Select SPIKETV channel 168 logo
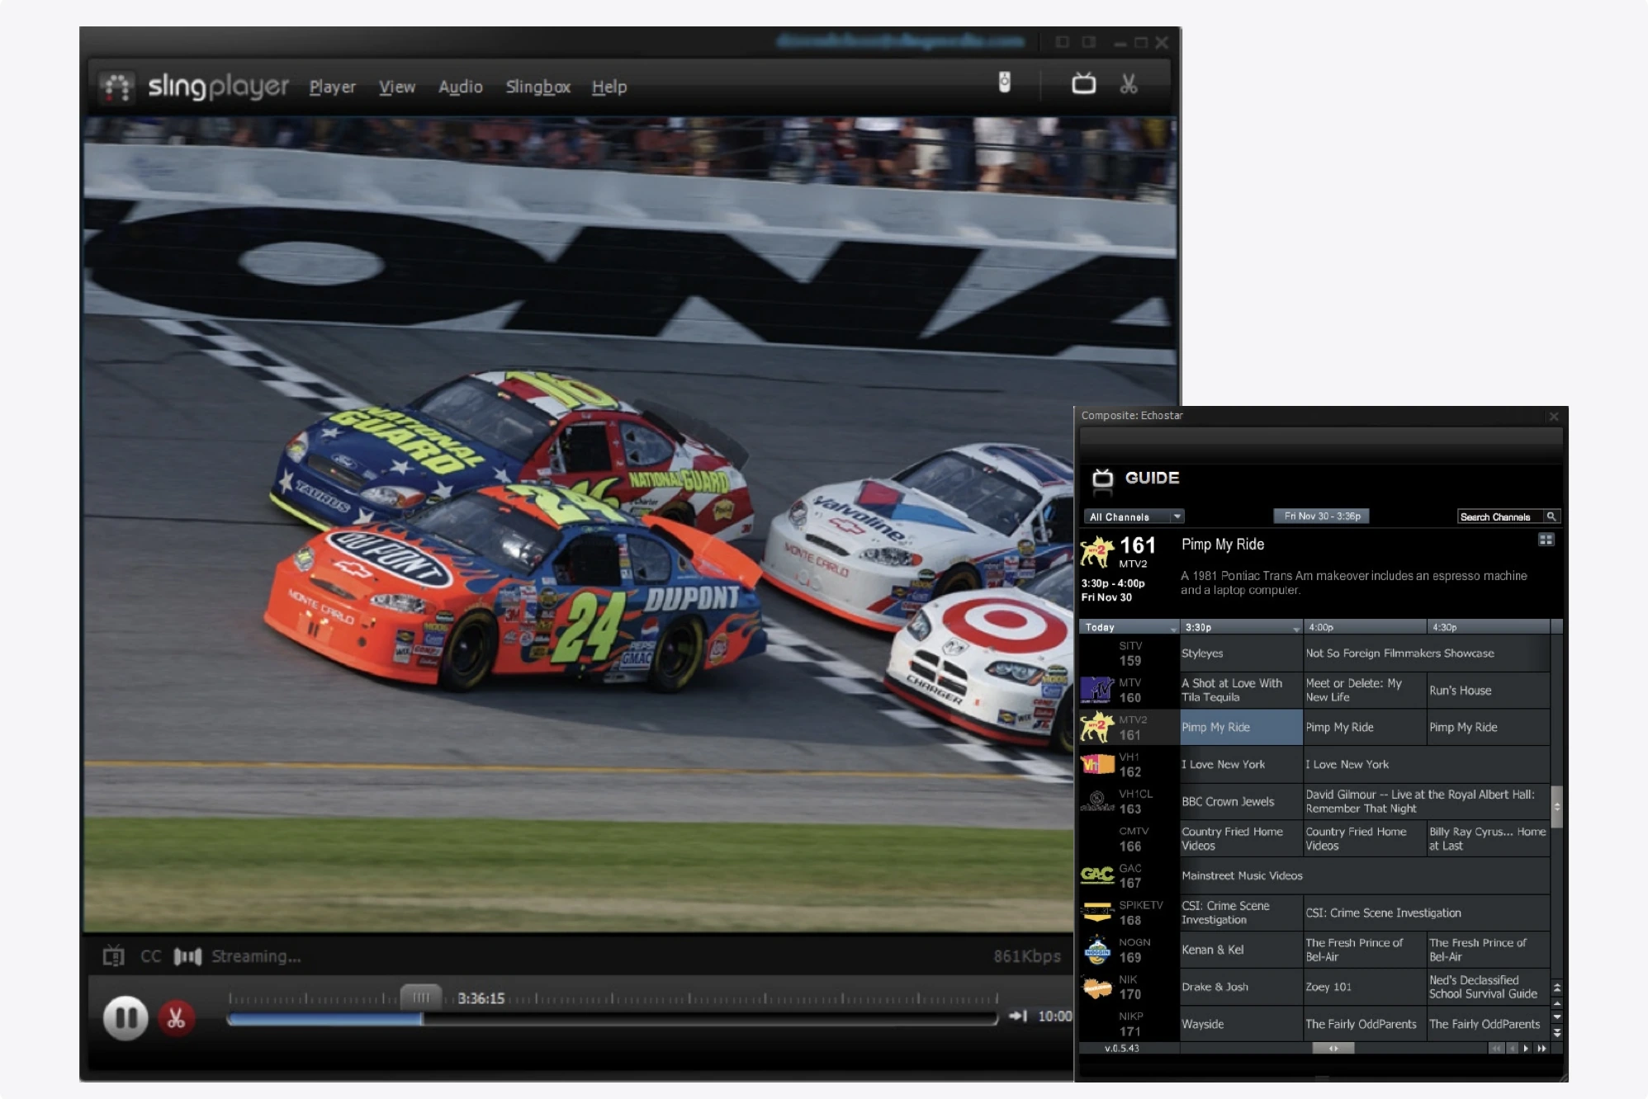The image size is (1648, 1099). pos(1097,912)
